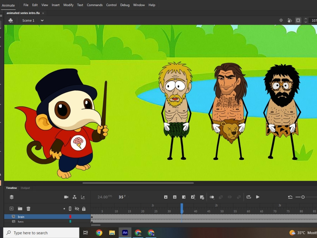
Task: Open the Insert menu
Action: coord(55,5)
